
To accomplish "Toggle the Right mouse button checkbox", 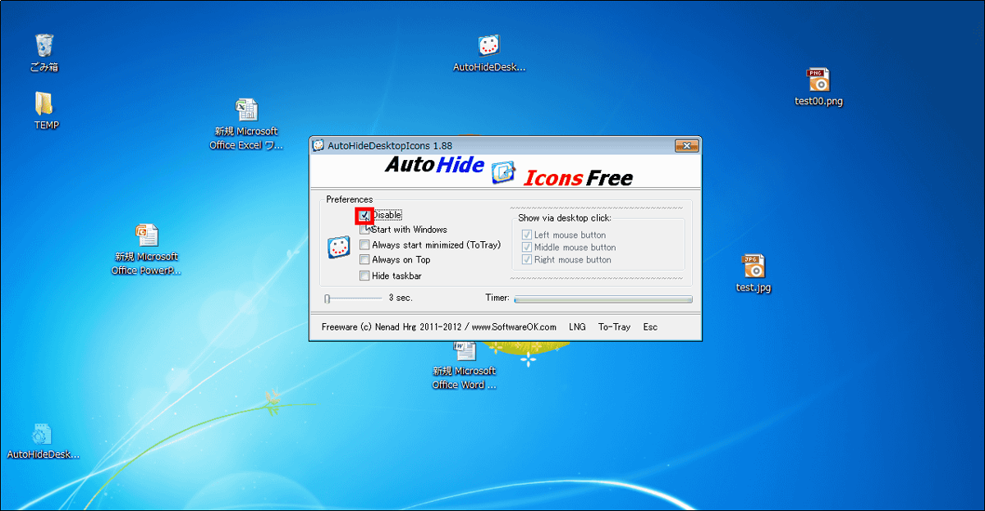I will (527, 259).
